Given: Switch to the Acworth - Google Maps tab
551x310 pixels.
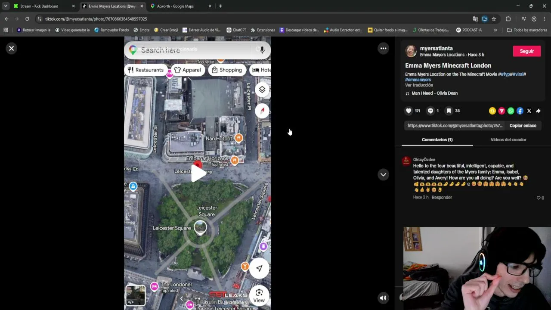Looking at the screenshot, I should [x=180, y=6].
